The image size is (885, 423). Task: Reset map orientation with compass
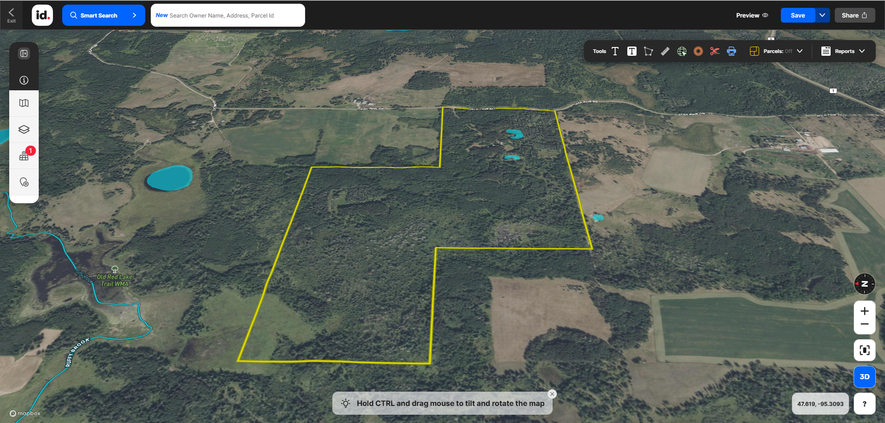(x=864, y=284)
